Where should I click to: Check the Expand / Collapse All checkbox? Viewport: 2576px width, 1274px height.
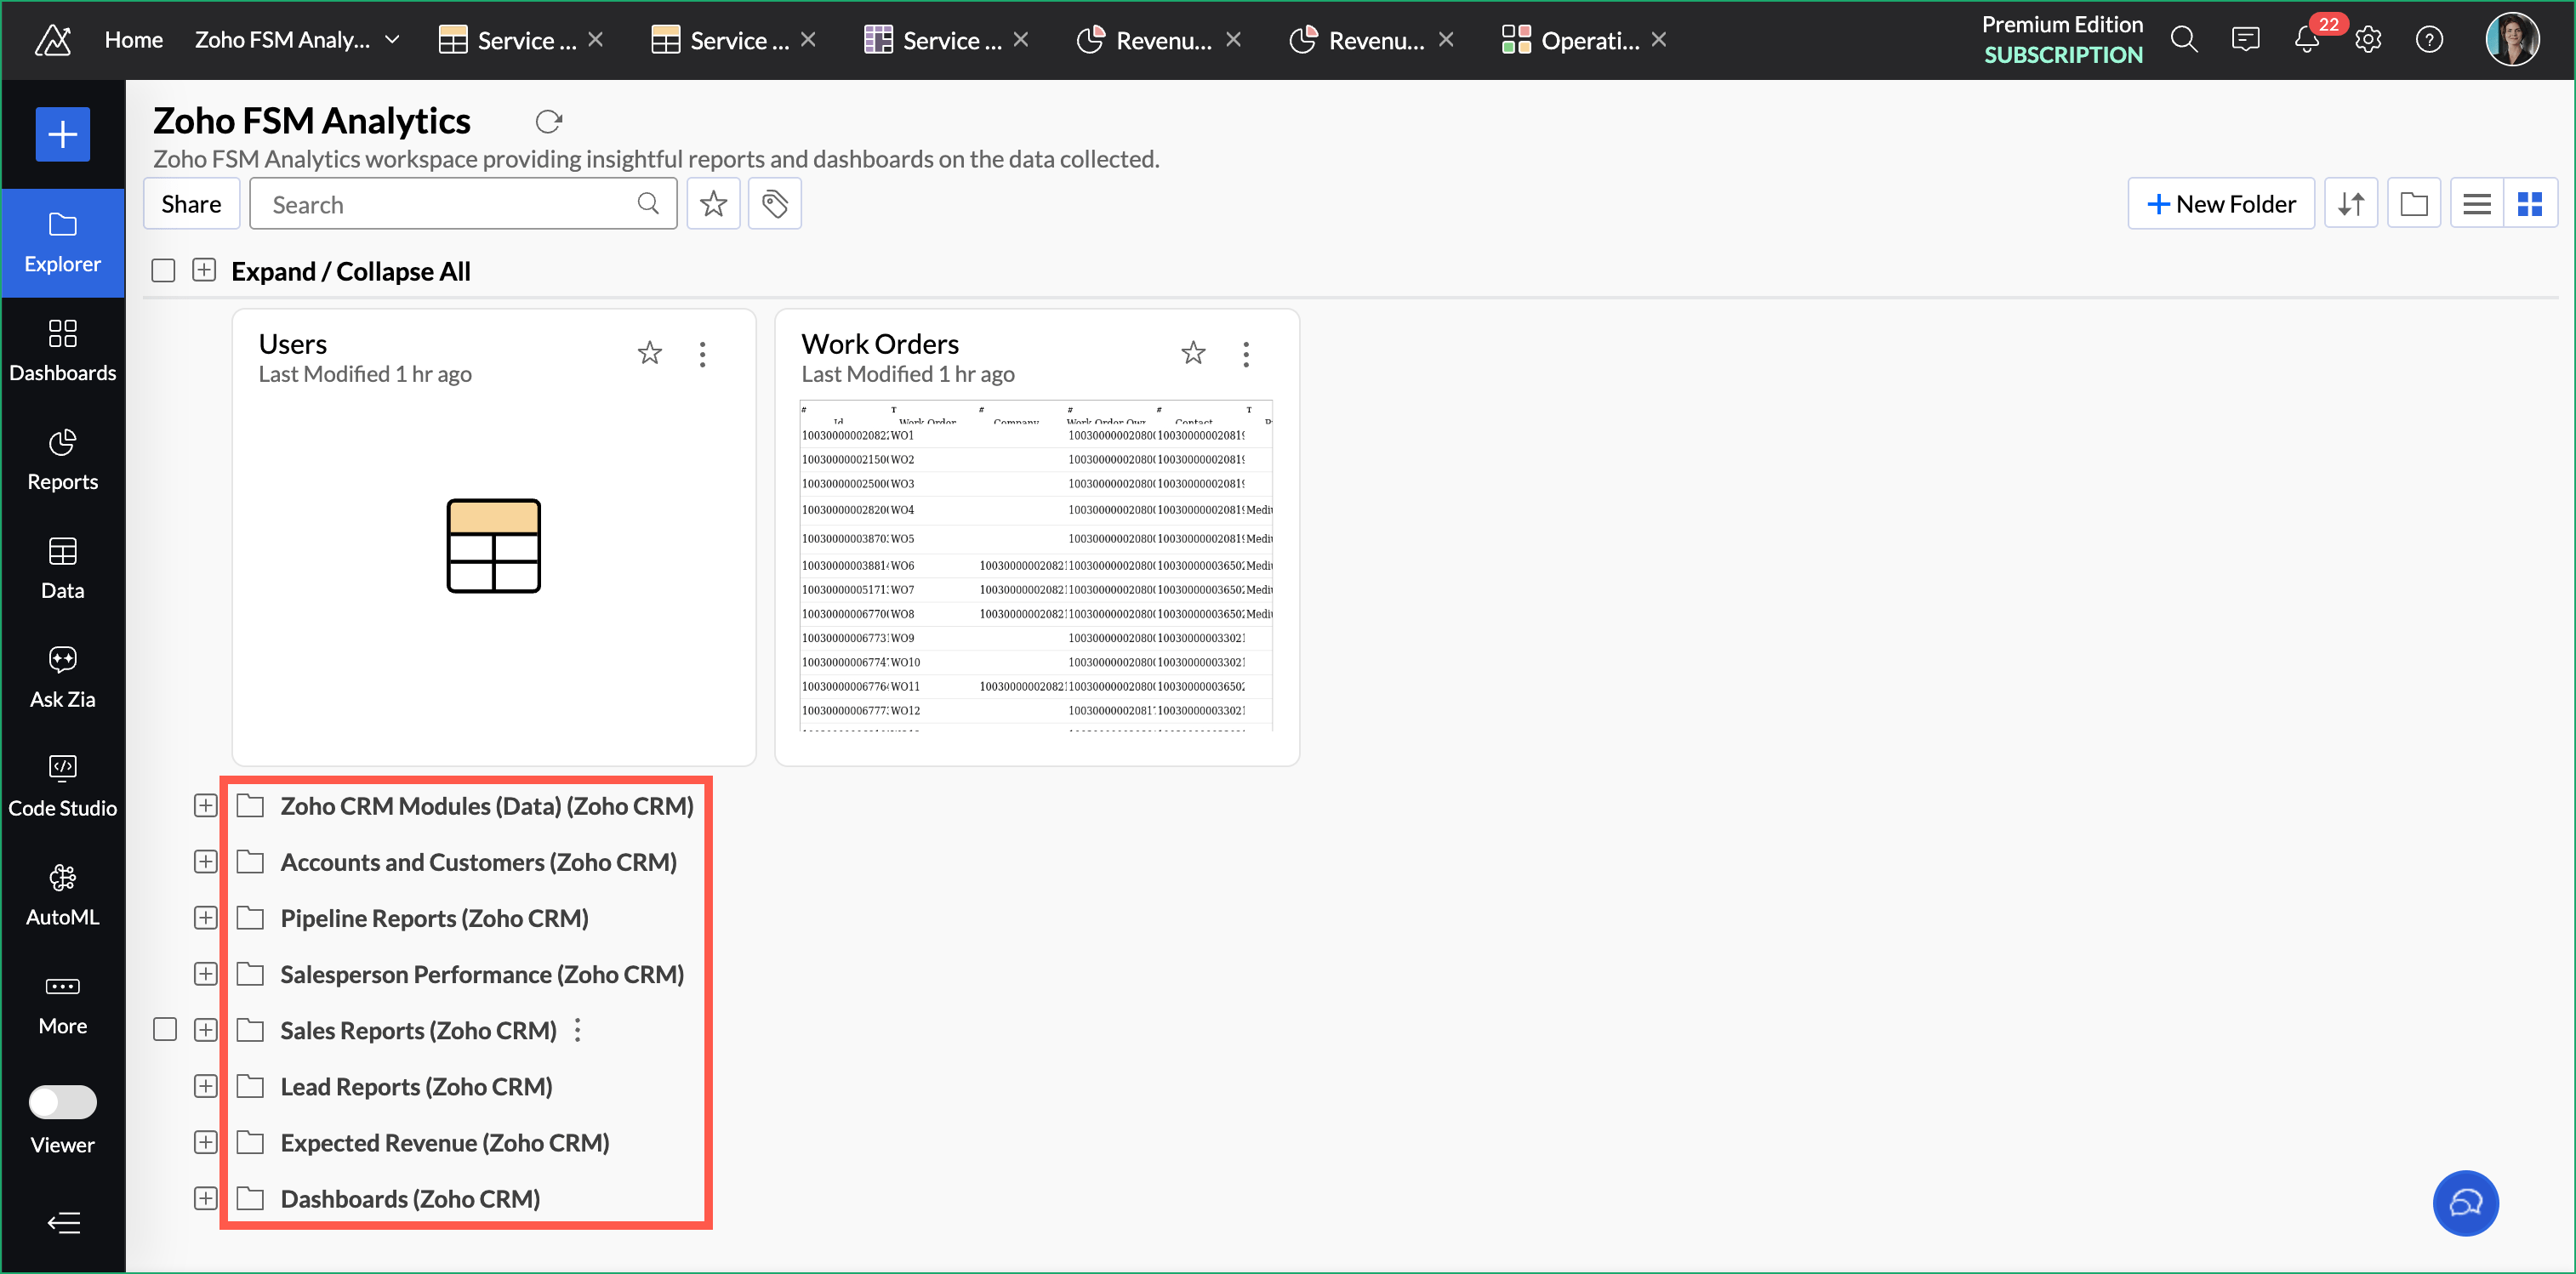tap(163, 271)
